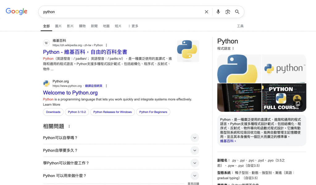Expand question Python 可以用來做什麼？
Viewport: 316px width, 185px height.
121,176
